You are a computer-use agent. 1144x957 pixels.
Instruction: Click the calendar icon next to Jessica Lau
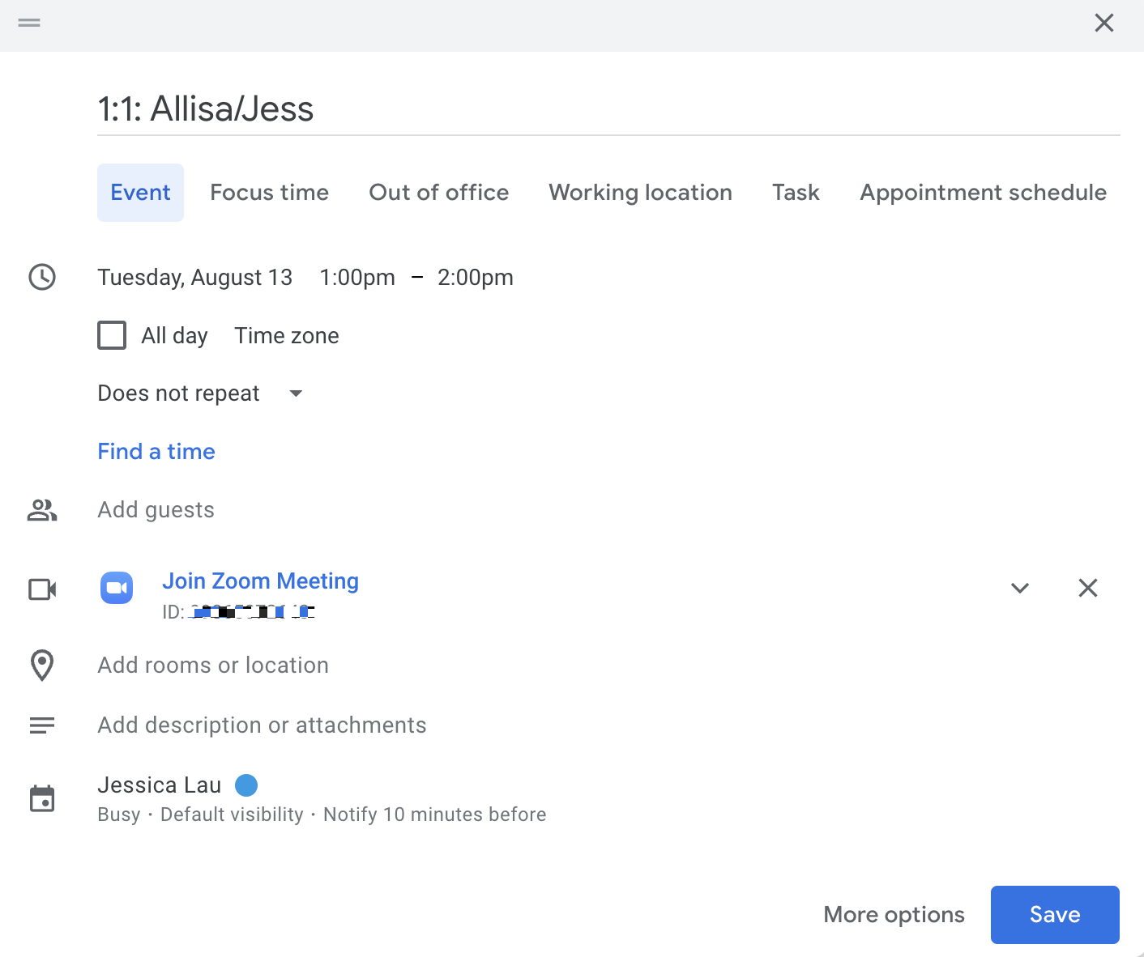click(x=42, y=798)
